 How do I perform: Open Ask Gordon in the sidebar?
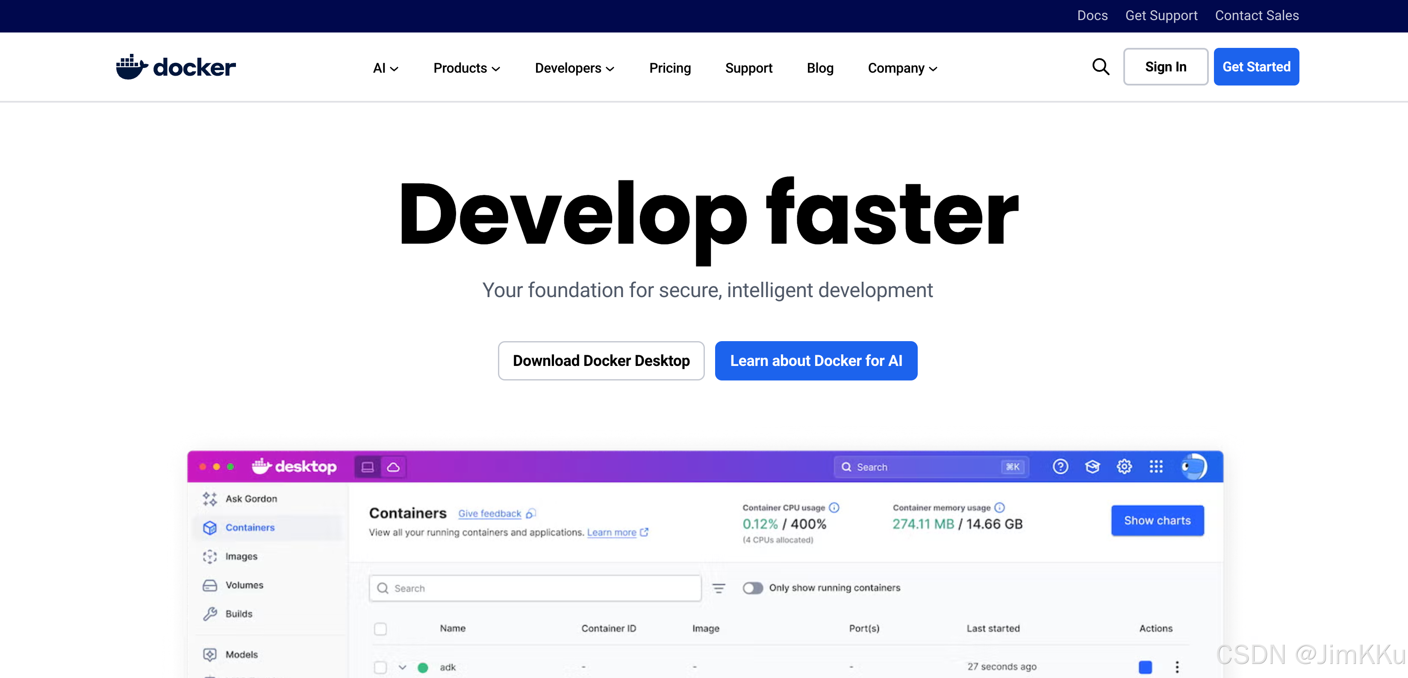tap(251, 498)
